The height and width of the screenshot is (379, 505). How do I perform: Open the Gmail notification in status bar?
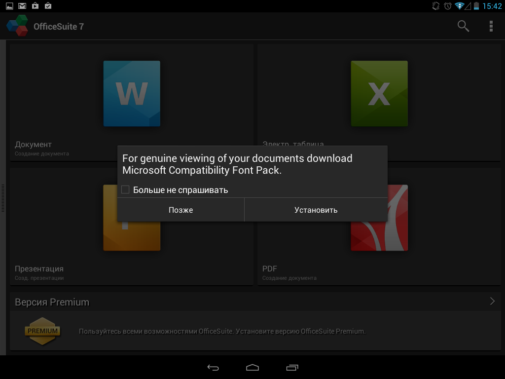[x=22, y=6]
